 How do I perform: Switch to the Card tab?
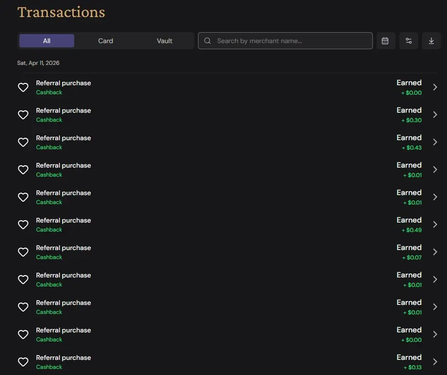click(105, 41)
